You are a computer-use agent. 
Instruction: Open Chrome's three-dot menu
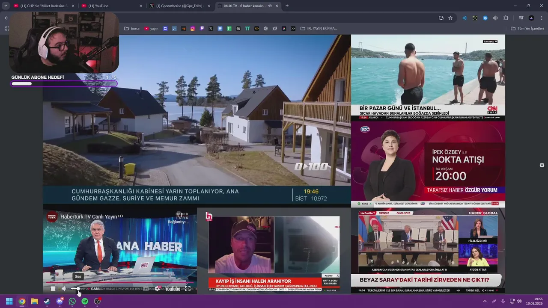click(542, 18)
